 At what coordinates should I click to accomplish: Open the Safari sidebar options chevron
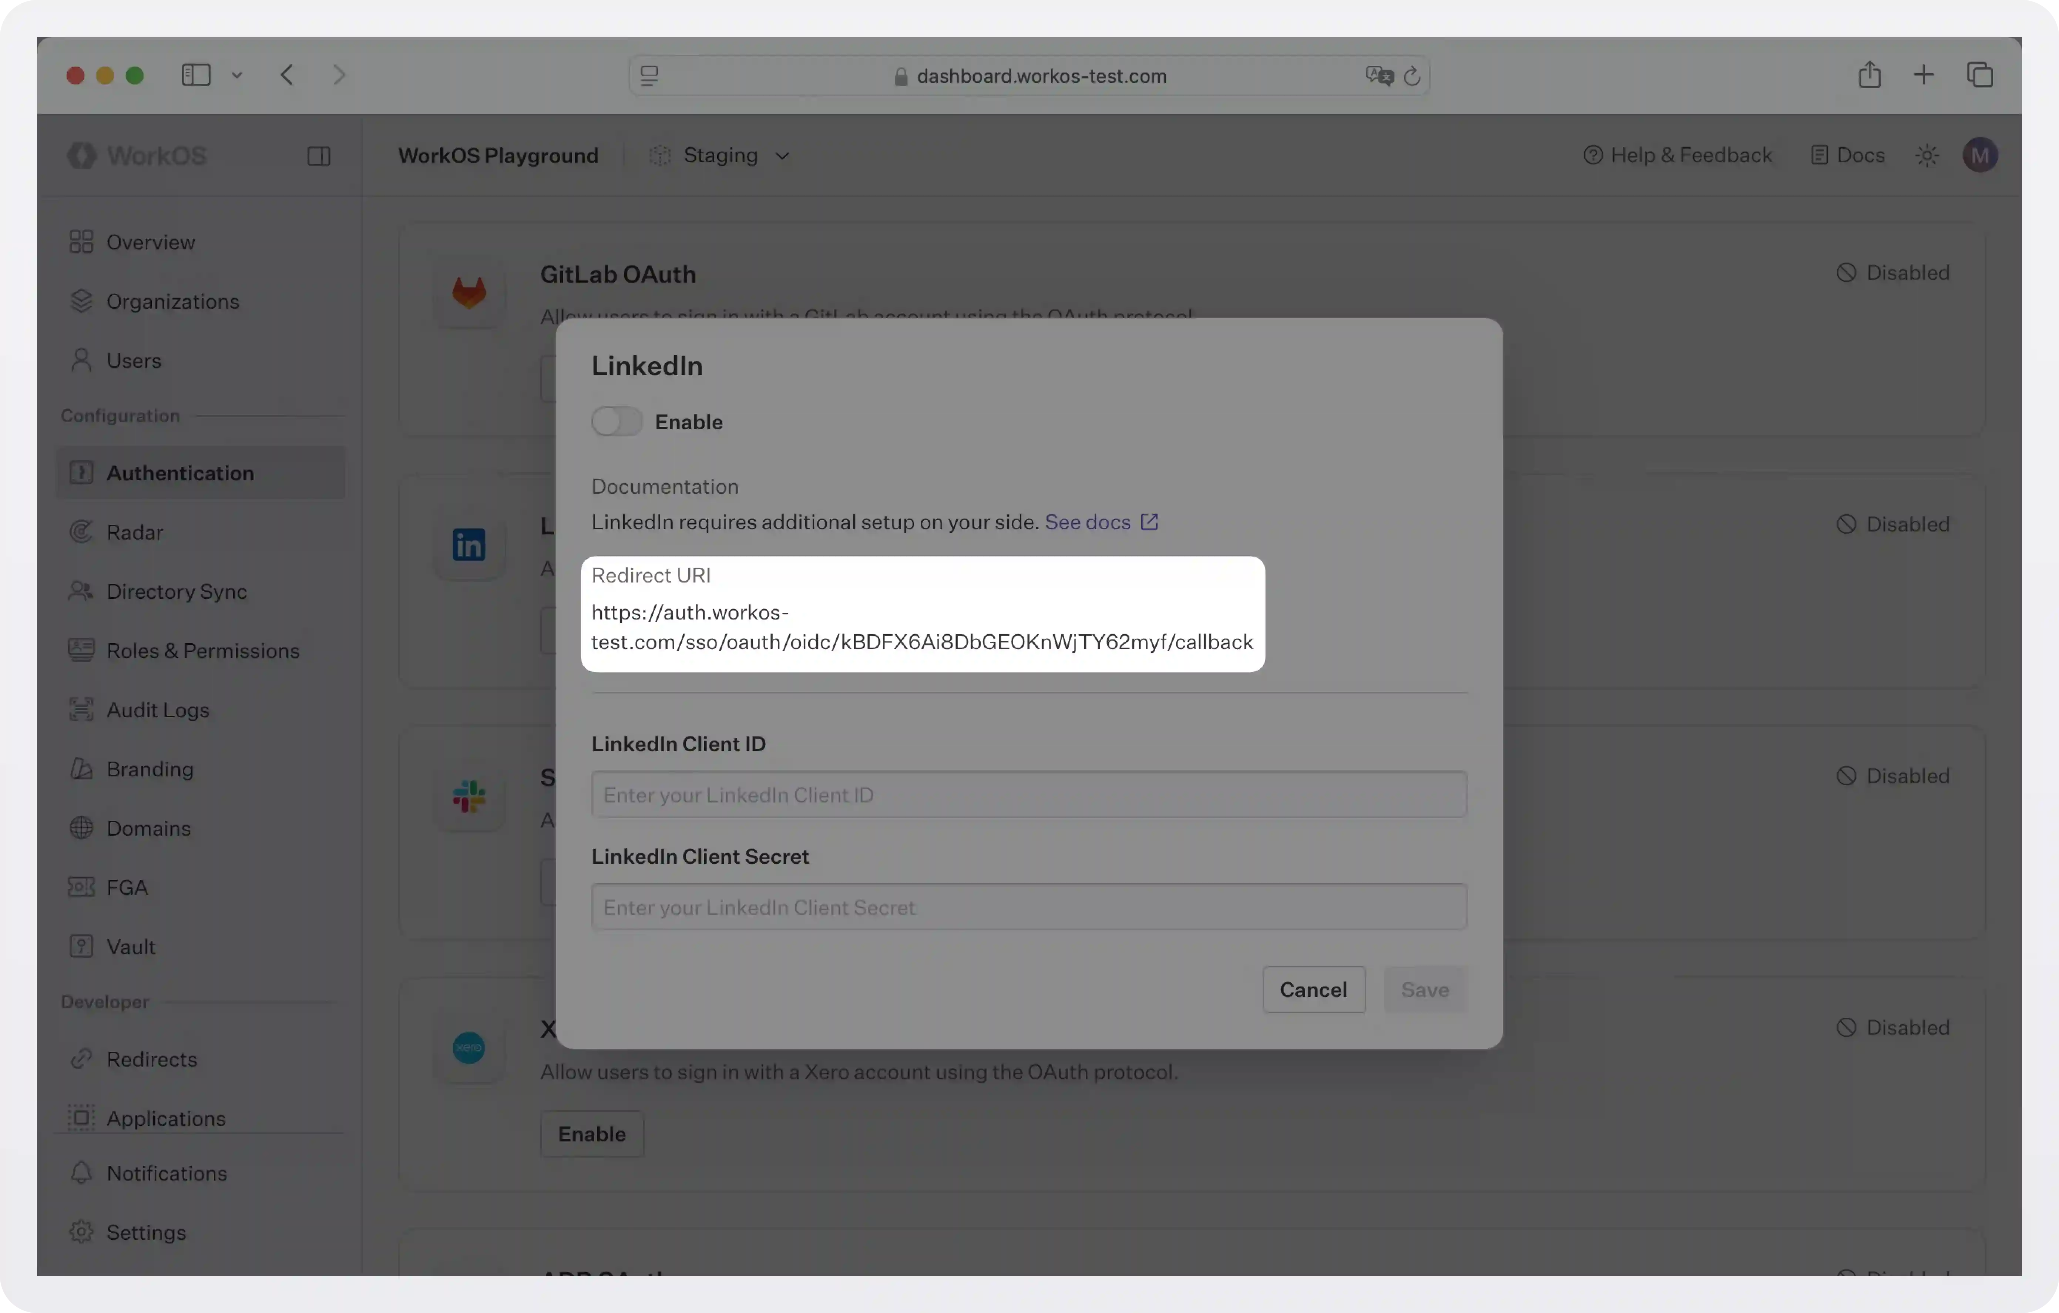tap(237, 75)
